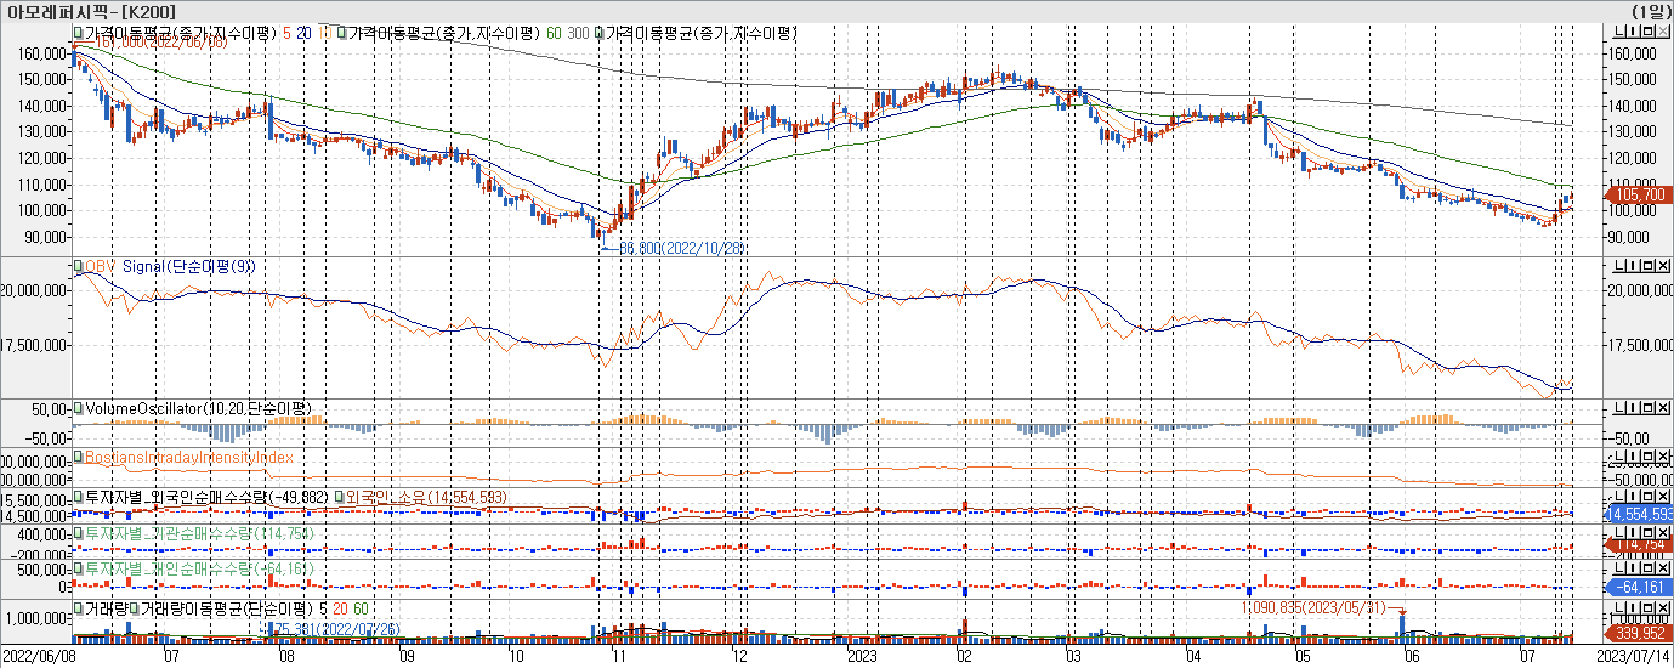Close the OBV indicator panel
The width and height of the screenshot is (1674, 668).
1663,265
